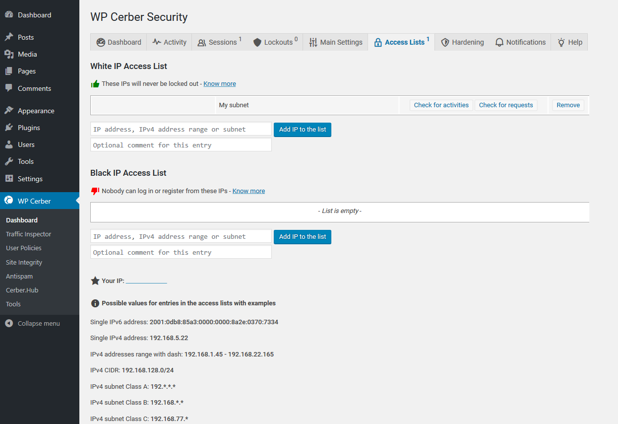Click Add IP to the list for the blacklist
This screenshot has height=424, width=618.
[x=302, y=237]
